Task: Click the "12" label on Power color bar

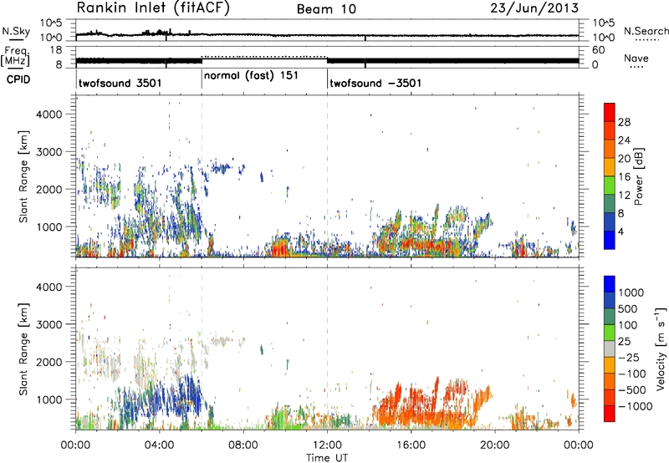Action: pos(624,196)
